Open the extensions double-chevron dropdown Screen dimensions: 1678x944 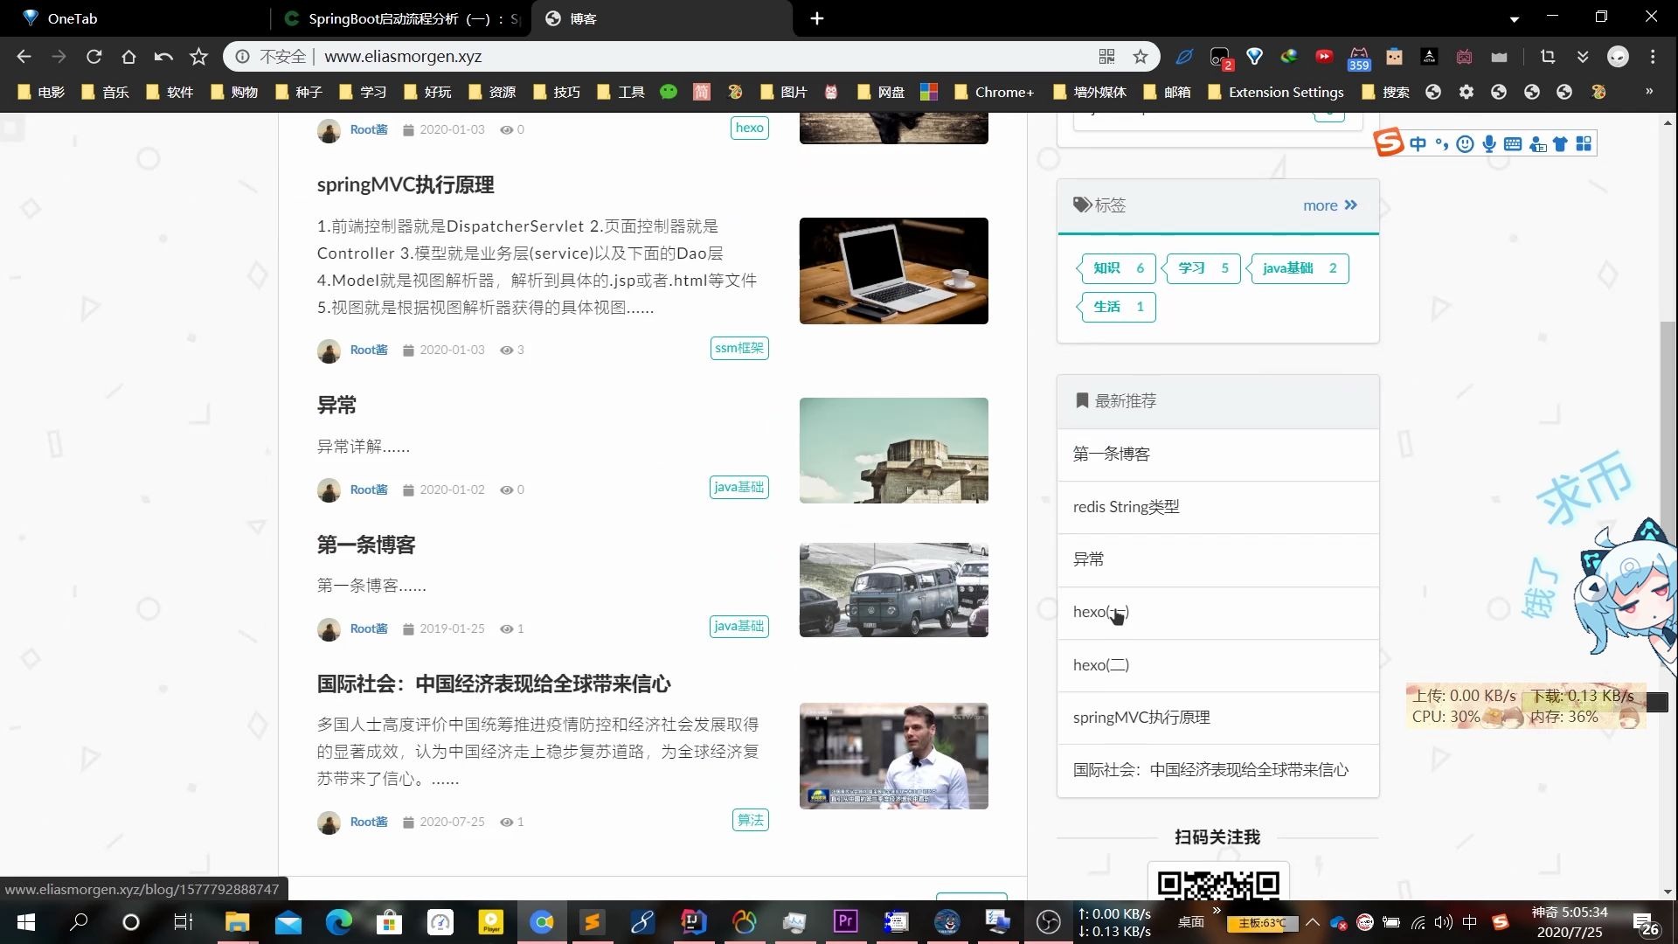[1581, 56]
